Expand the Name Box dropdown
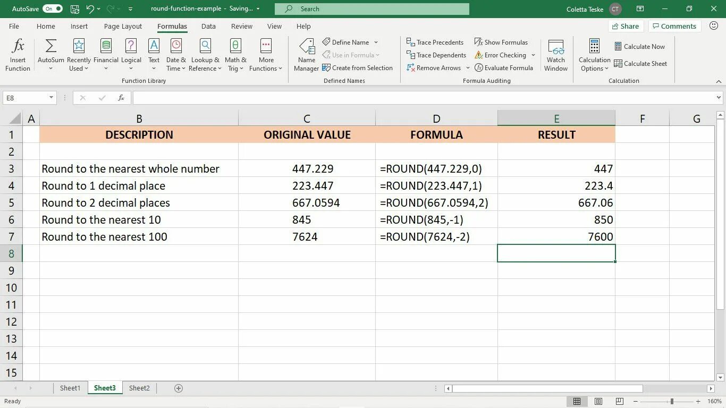The width and height of the screenshot is (726, 408). [52, 98]
